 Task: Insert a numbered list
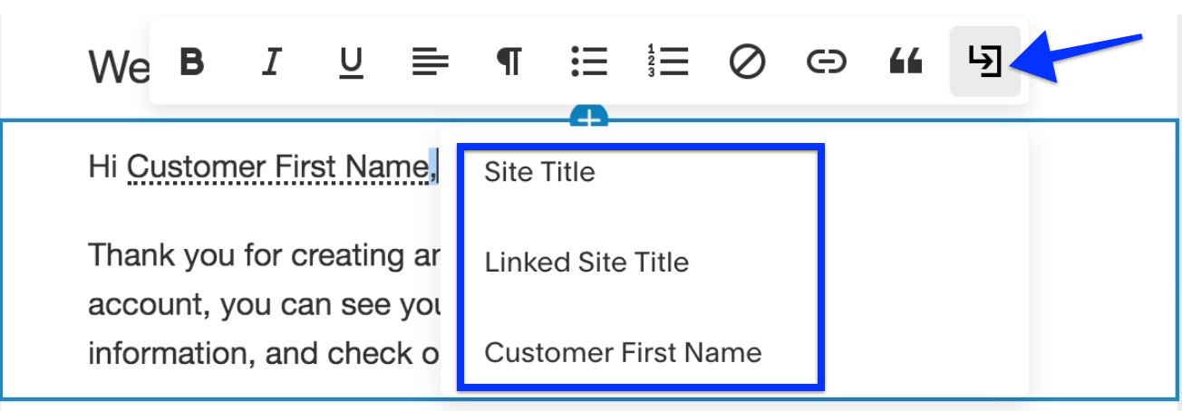[669, 62]
